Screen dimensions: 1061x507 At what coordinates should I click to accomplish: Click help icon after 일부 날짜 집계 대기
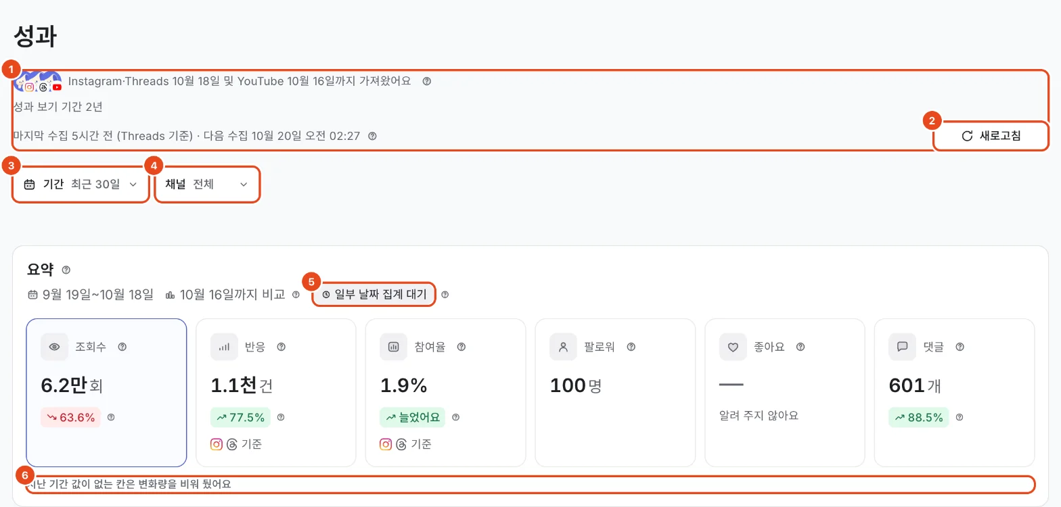tap(445, 295)
